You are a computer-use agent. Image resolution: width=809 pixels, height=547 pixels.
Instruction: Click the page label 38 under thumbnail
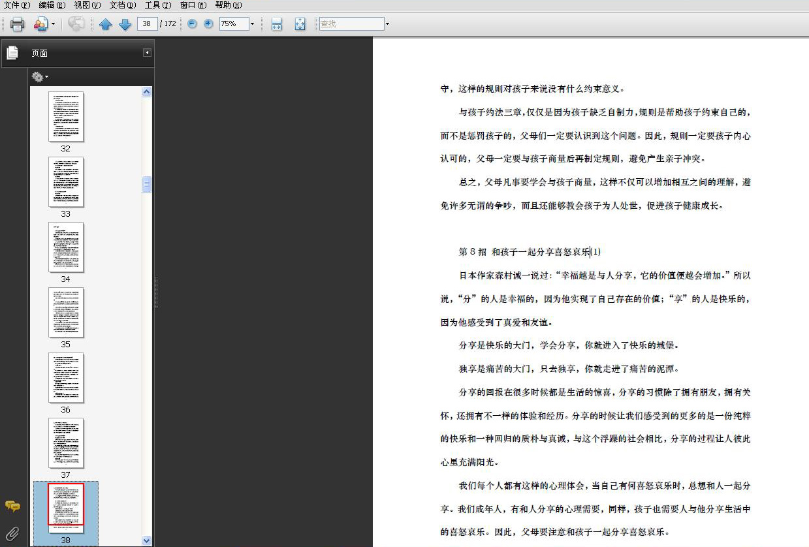pos(66,540)
